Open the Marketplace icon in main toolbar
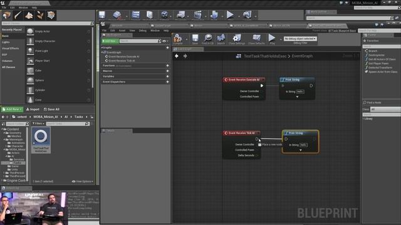 150,15
